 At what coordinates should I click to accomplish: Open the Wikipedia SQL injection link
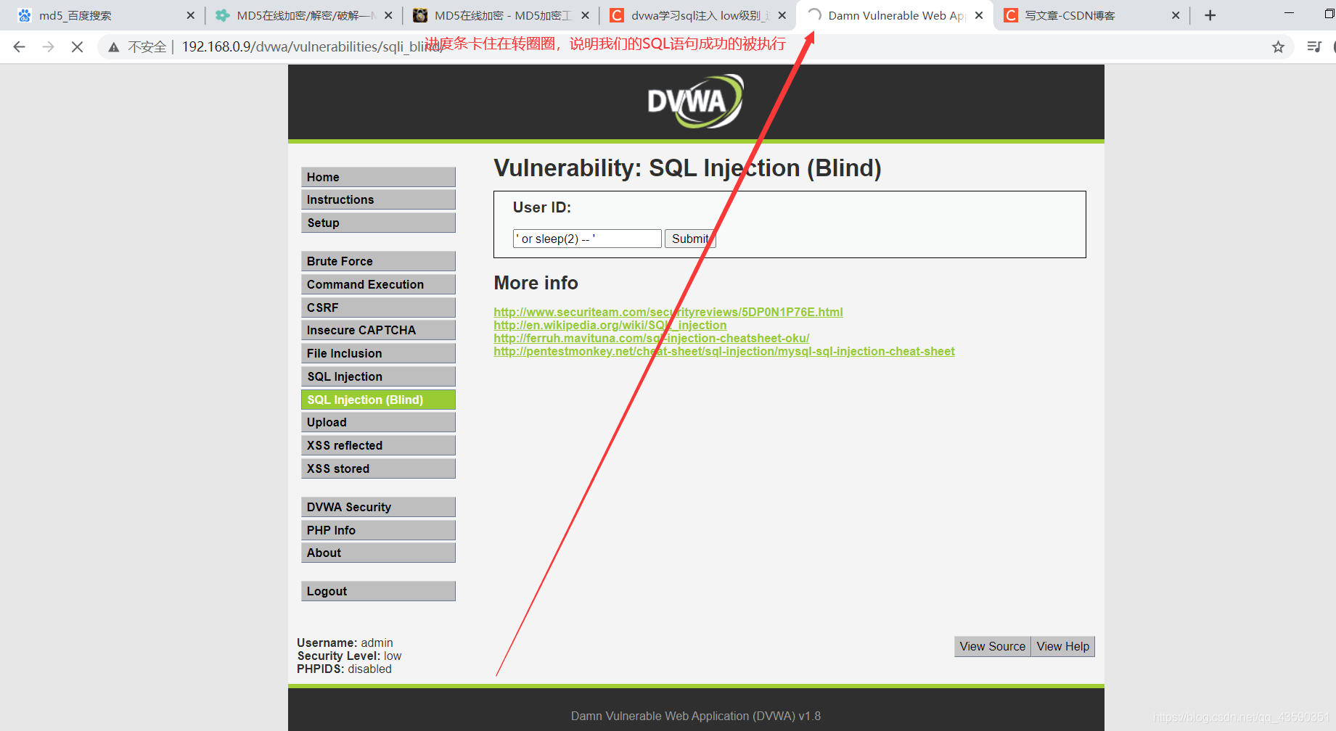pyautogui.click(x=610, y=325)
